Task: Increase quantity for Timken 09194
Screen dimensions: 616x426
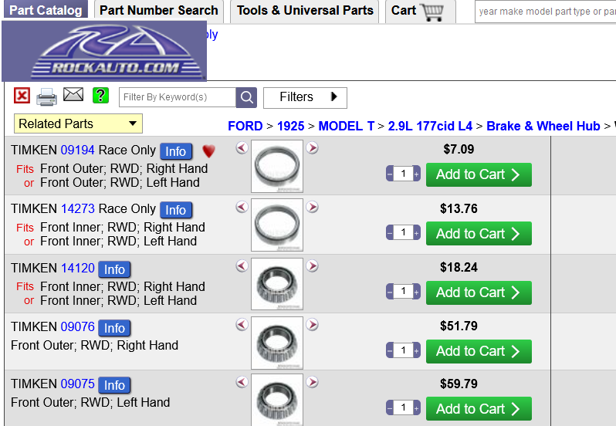Action: [417, 174]
